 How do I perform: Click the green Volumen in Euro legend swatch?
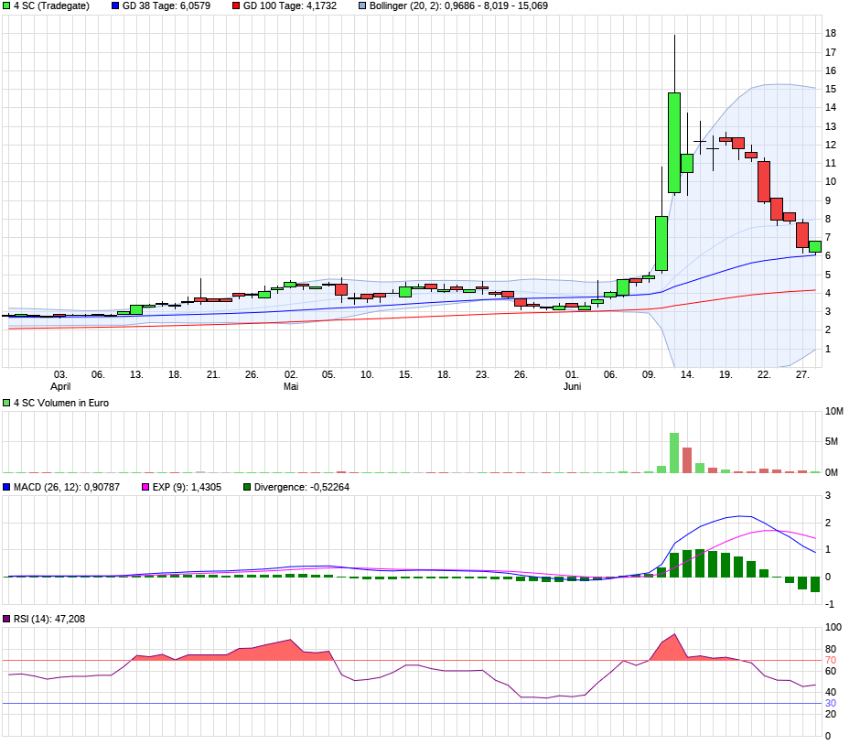point(6,403)
